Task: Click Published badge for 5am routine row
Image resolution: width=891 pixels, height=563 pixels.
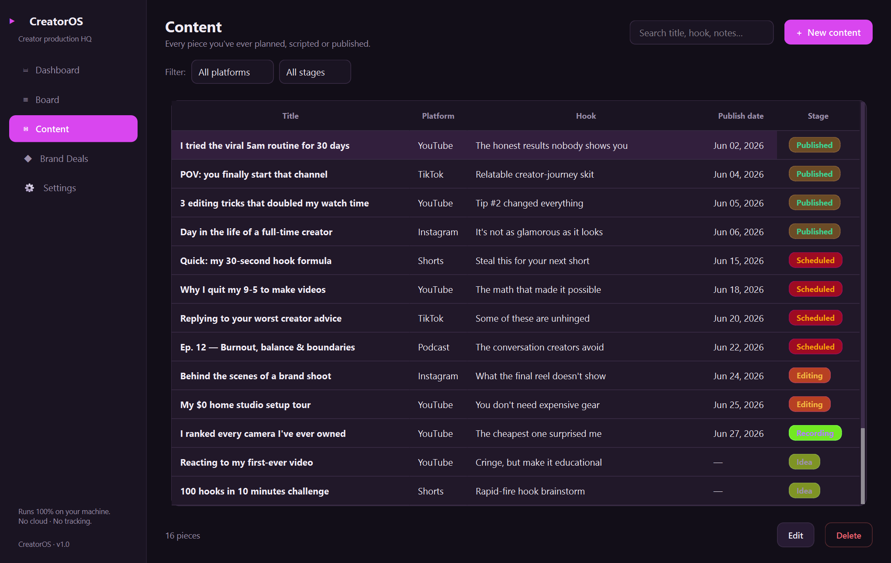Action: pyautogui.click(x=814, y=145)
